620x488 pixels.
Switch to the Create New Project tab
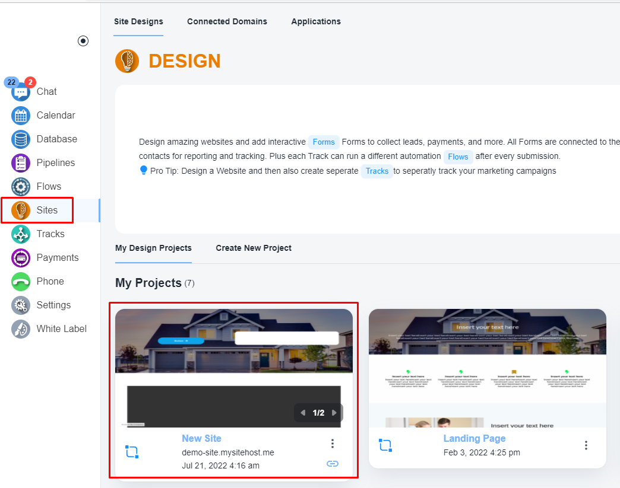pyautogui.click(x=254, y=248)
